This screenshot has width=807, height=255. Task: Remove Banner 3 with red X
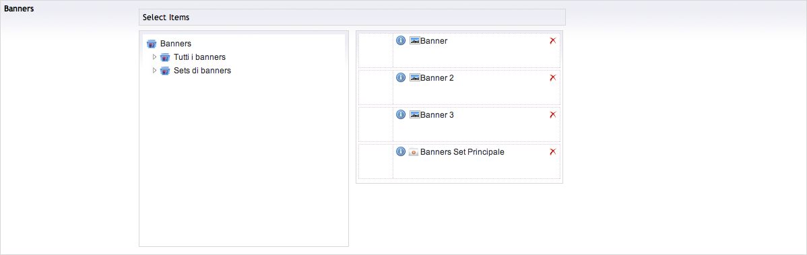coord(553,114)
